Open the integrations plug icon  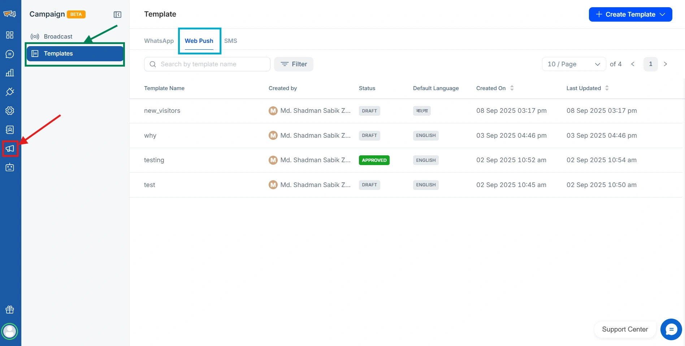pyautogui.click(x=10, y=92)
